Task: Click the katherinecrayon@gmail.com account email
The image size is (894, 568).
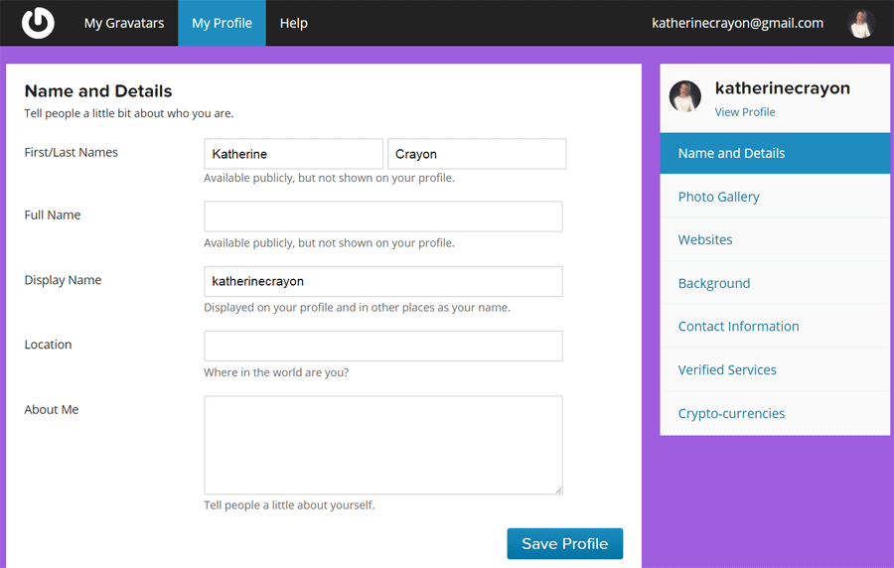Action: point(737,23)
